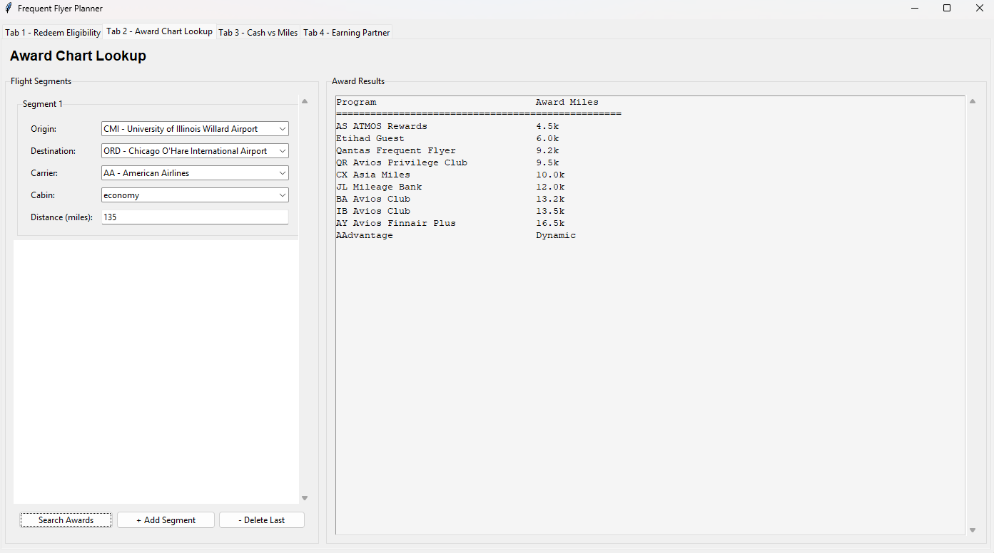The width and height of the screenshot is (994, 553).
Task: Click the + Add Segment button
Action: pyautogui.click(x=166, y=520)
